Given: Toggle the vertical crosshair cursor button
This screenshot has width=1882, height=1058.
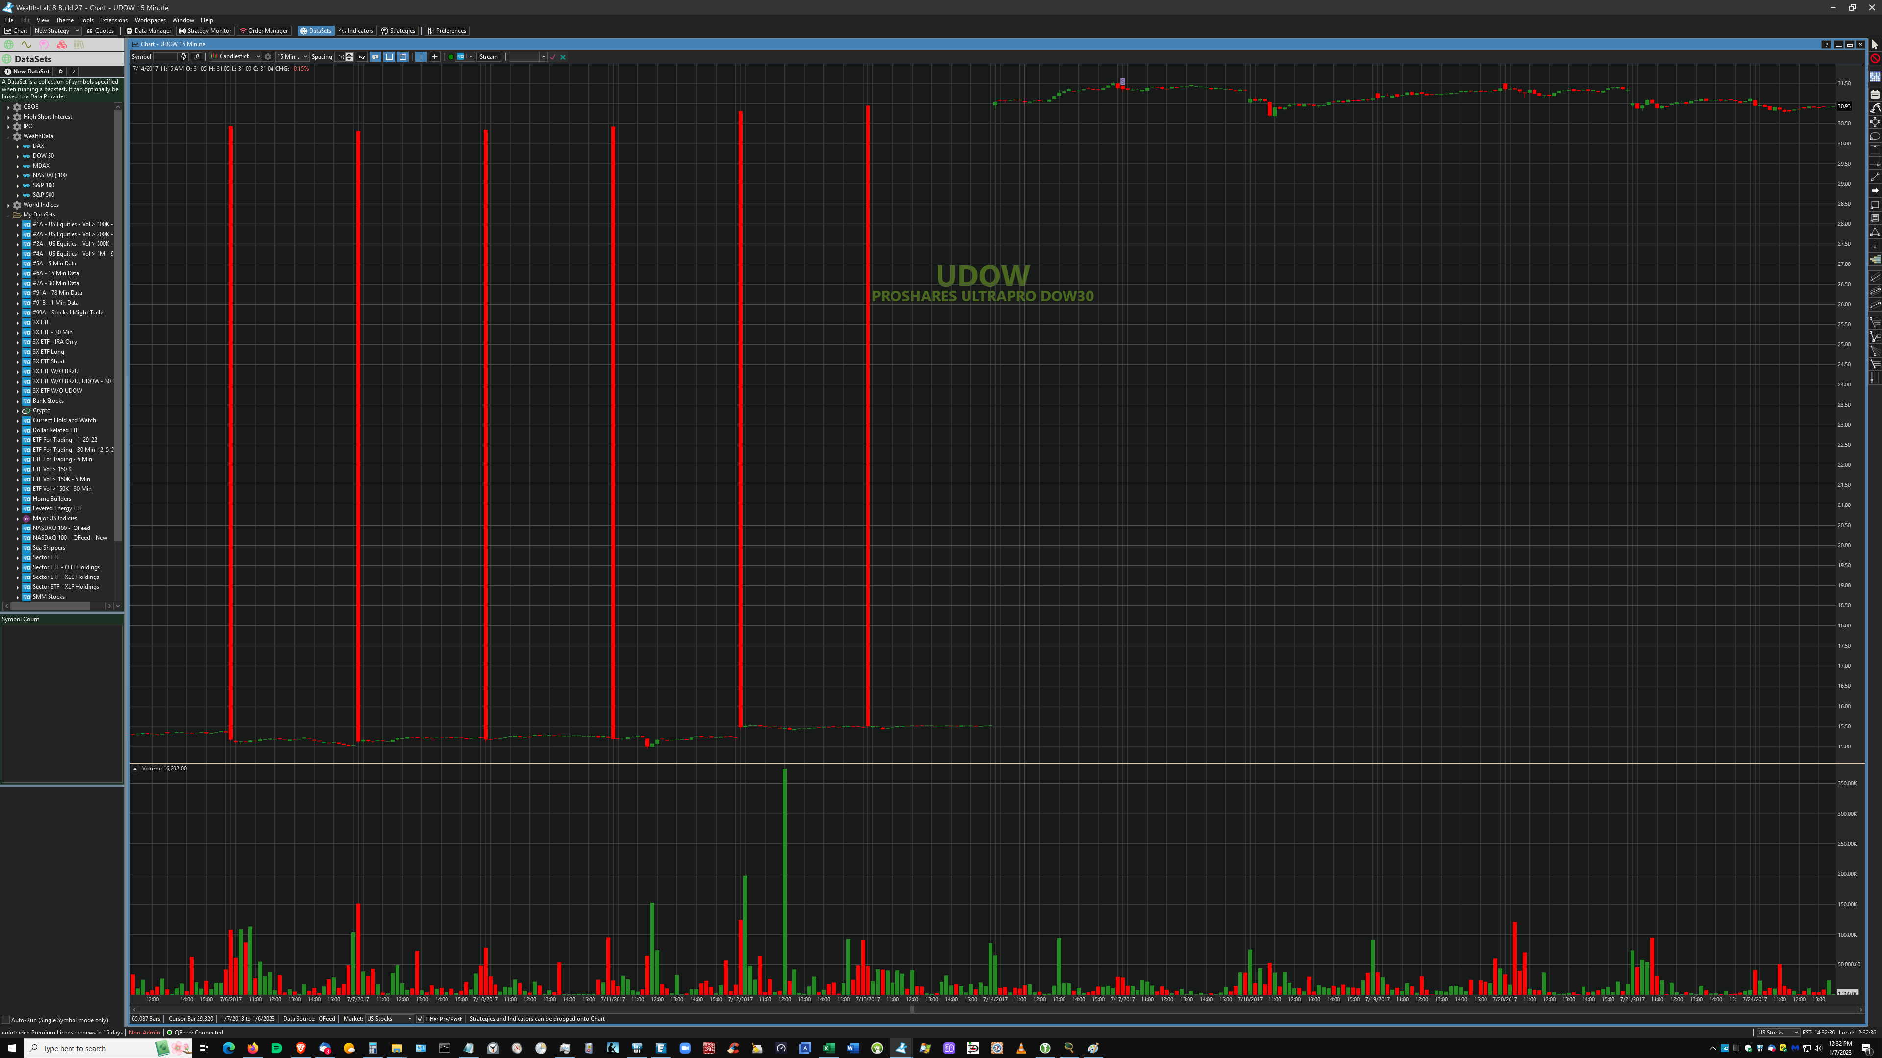Looking at the screenshot, I should 421,57.
